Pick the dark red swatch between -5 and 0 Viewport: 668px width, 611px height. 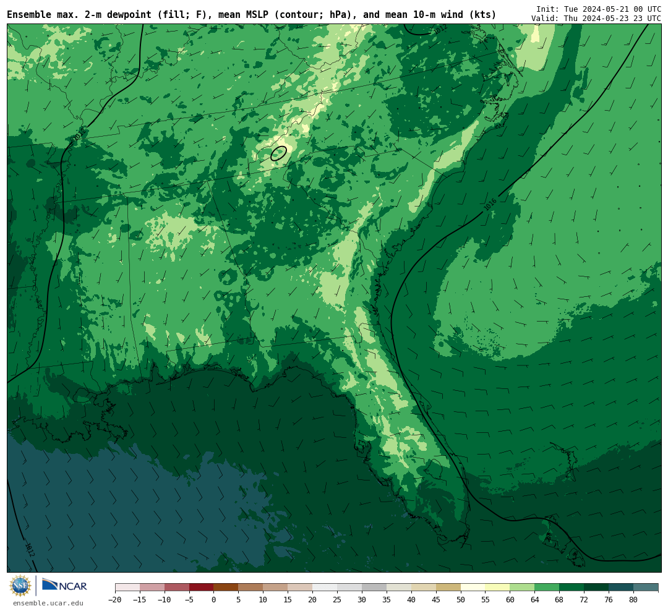[202, 587]
